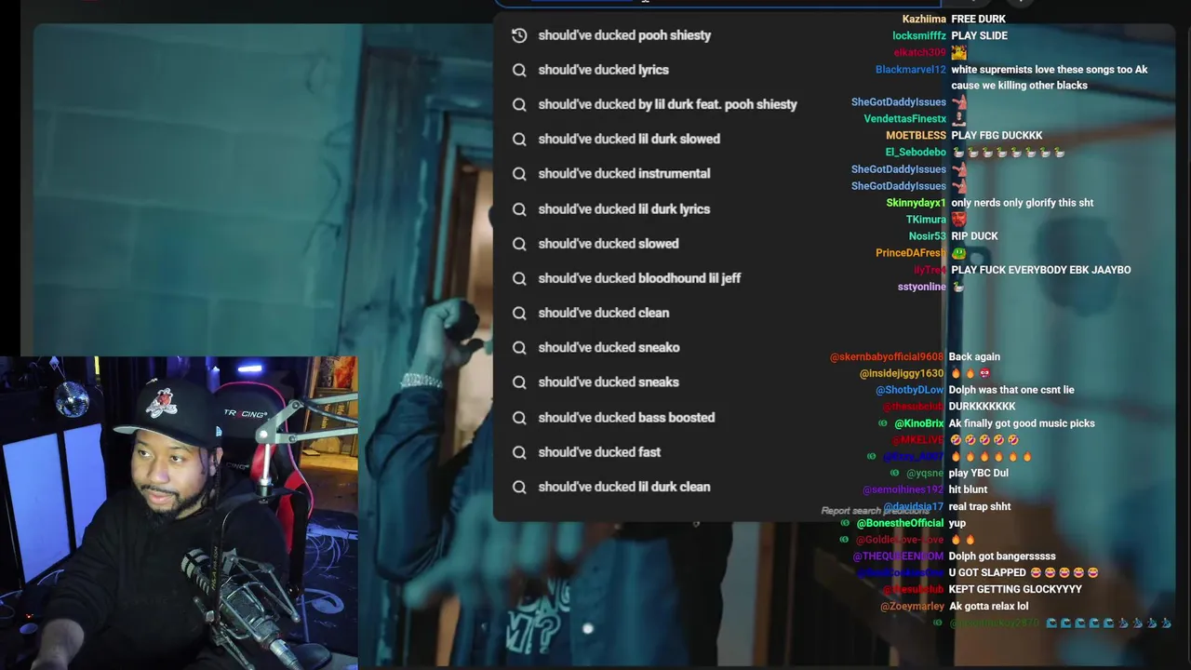Click magnifier icon beside "should've ducked fast"
Viewport: 1191px width, 670px height.
pyautogui.click(x=519, y=451)
